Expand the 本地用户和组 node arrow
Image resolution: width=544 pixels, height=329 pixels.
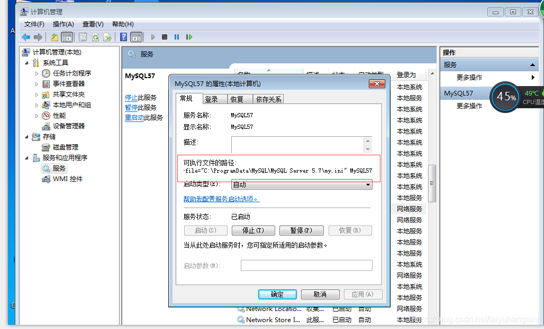37,105
